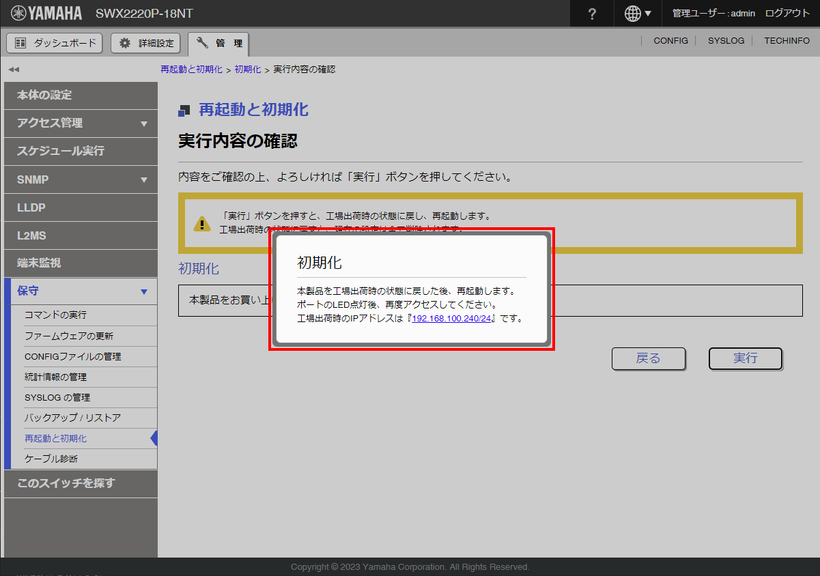Screen dimensions: 820x576
Task: Open the このスイッチを探す menu item
Action: [66, 483]
